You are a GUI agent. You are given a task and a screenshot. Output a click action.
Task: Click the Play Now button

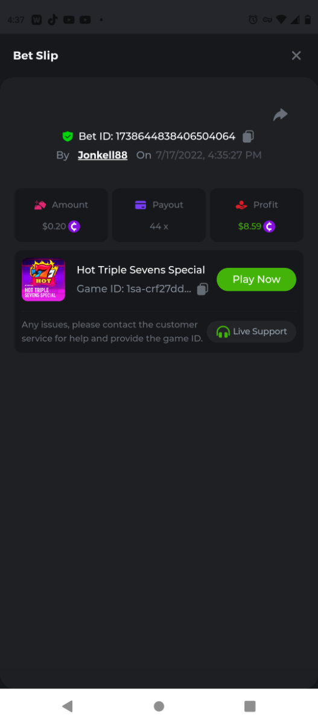click(x=256, y=279)
